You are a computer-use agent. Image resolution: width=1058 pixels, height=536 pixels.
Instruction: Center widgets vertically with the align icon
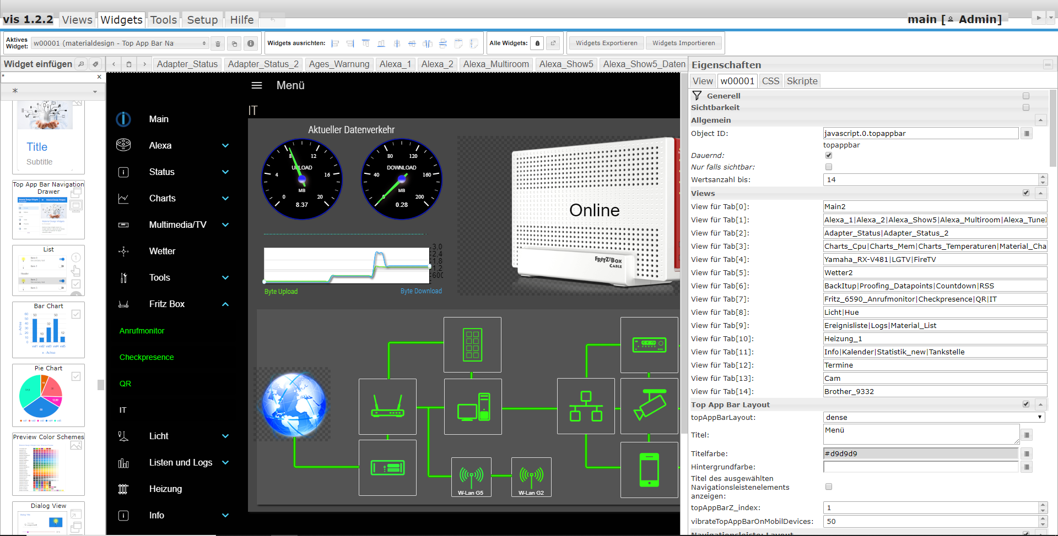pos(397,43)
